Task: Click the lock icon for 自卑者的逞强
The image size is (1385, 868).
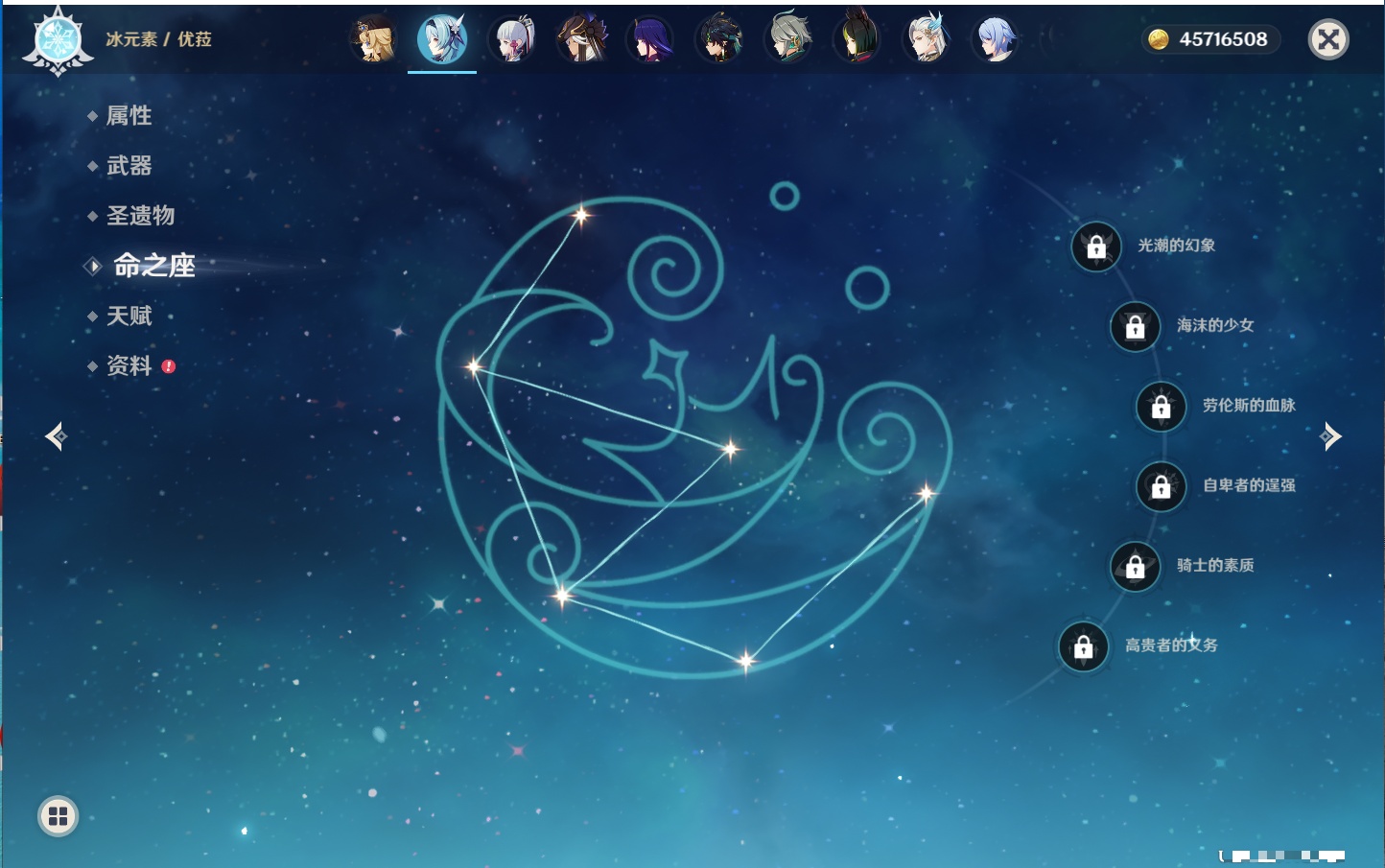Action: (x=1162, y=486)
